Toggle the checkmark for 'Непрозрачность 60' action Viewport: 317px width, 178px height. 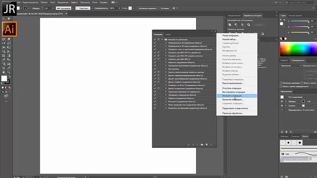(x=155, y=43)
